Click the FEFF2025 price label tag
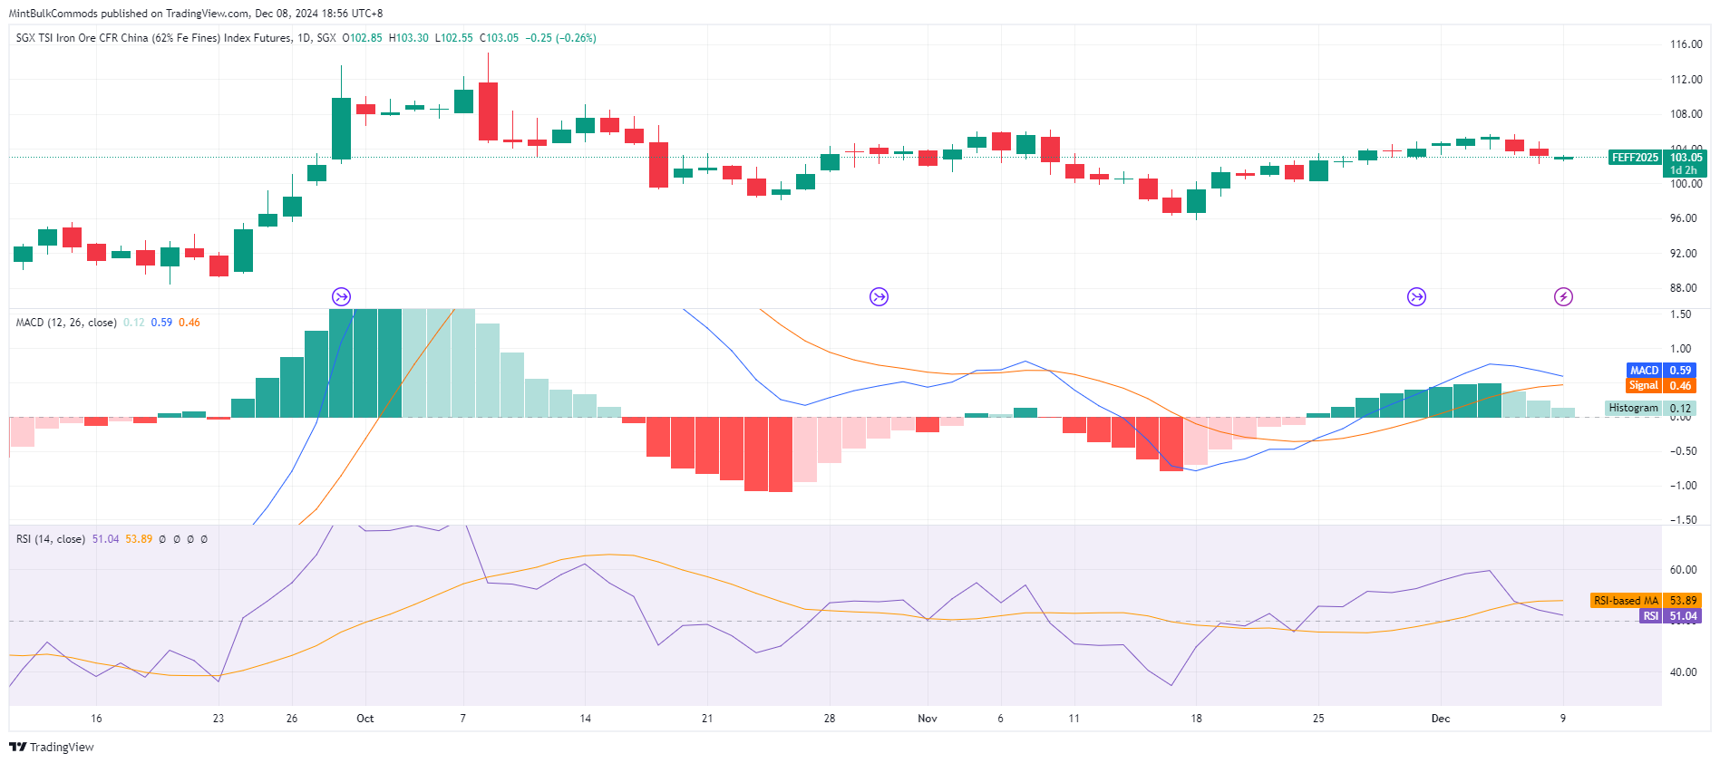1720x763 pixels. click(x=1635, y=158)
